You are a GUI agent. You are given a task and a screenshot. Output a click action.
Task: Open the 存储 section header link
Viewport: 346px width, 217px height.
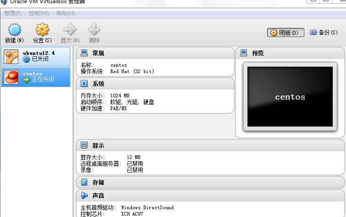pos(98,182)
